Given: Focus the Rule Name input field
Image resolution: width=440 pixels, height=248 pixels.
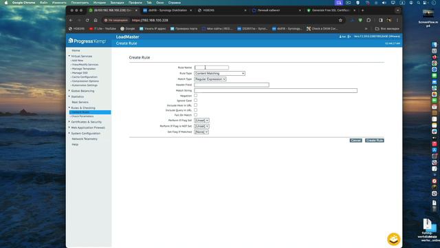Looking at the screenshot, I should (212, 68).
